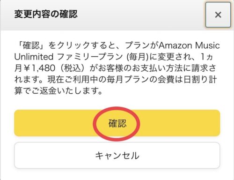Dismiss the plan change popup via ×
The height and width of the screenshot is (180, 234).
[x=218, y=15]
